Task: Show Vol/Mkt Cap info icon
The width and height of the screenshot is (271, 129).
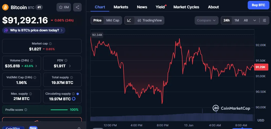Action: (35, 78)
